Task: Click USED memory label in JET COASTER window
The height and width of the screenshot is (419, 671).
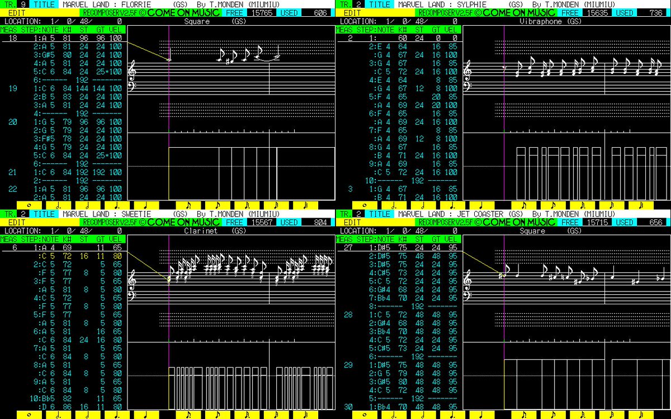Action: coord(625,222)
